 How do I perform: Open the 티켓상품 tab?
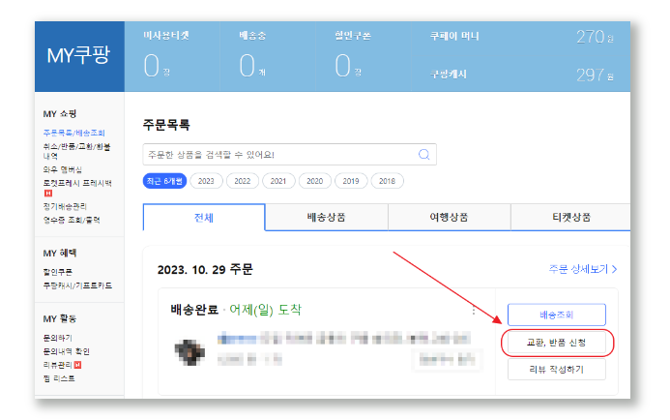pos(570,218)
